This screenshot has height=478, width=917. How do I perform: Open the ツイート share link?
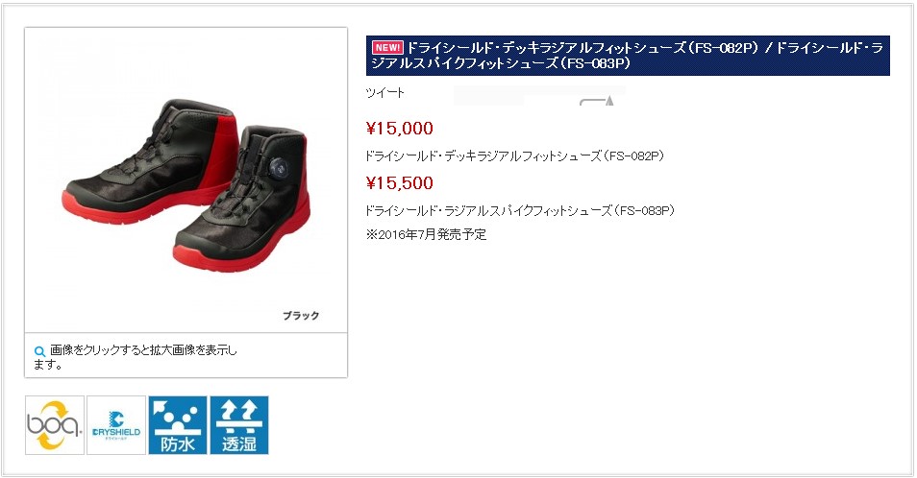[x=384, y=92]
